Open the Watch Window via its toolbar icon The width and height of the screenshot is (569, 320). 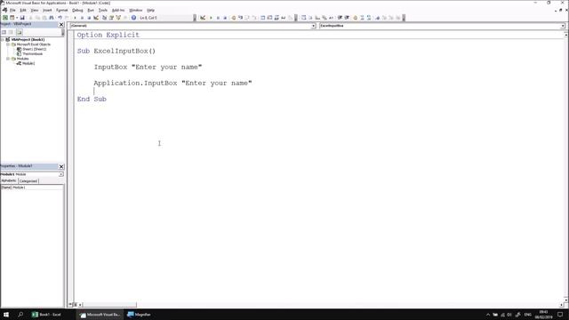point(276,18)
